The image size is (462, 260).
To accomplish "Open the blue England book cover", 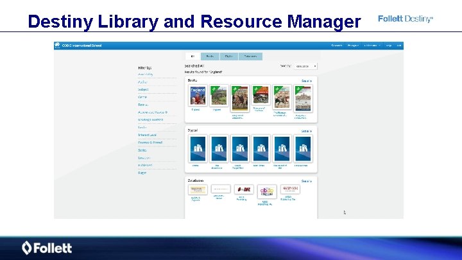I will 198,96.
